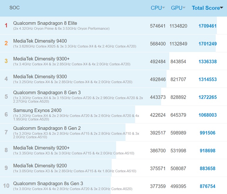Open Qualcomm Snapdragon 8s Gen 3
Viewport: 227px width, 194px height.
pyautogui.click(x=48, y=183)
